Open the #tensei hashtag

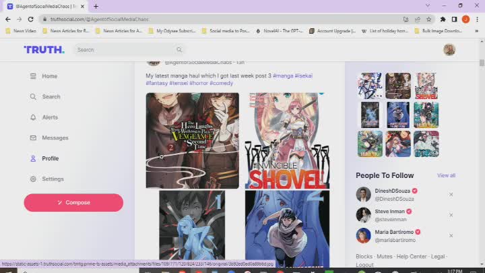(179, 84)
